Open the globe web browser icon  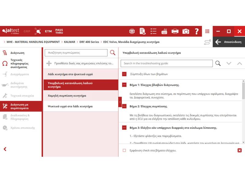132,31
